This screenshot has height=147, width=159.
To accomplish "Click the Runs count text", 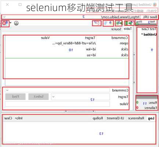I will 147,103.
